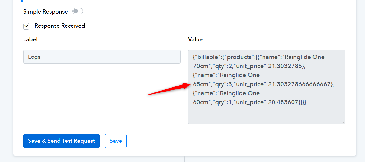The image size is (365, 162).
Task: Click the first JSON line mentioning billable products
Action: click(259, 57)
